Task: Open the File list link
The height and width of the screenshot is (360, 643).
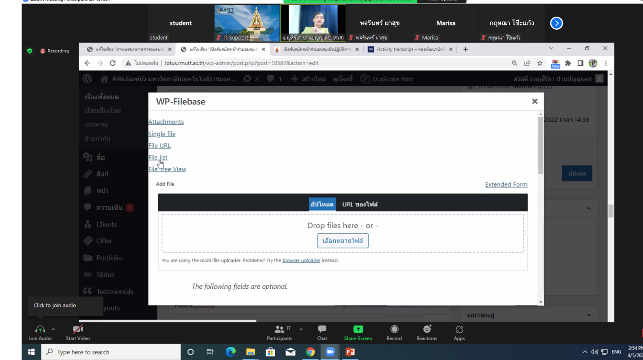Action: 158,157
